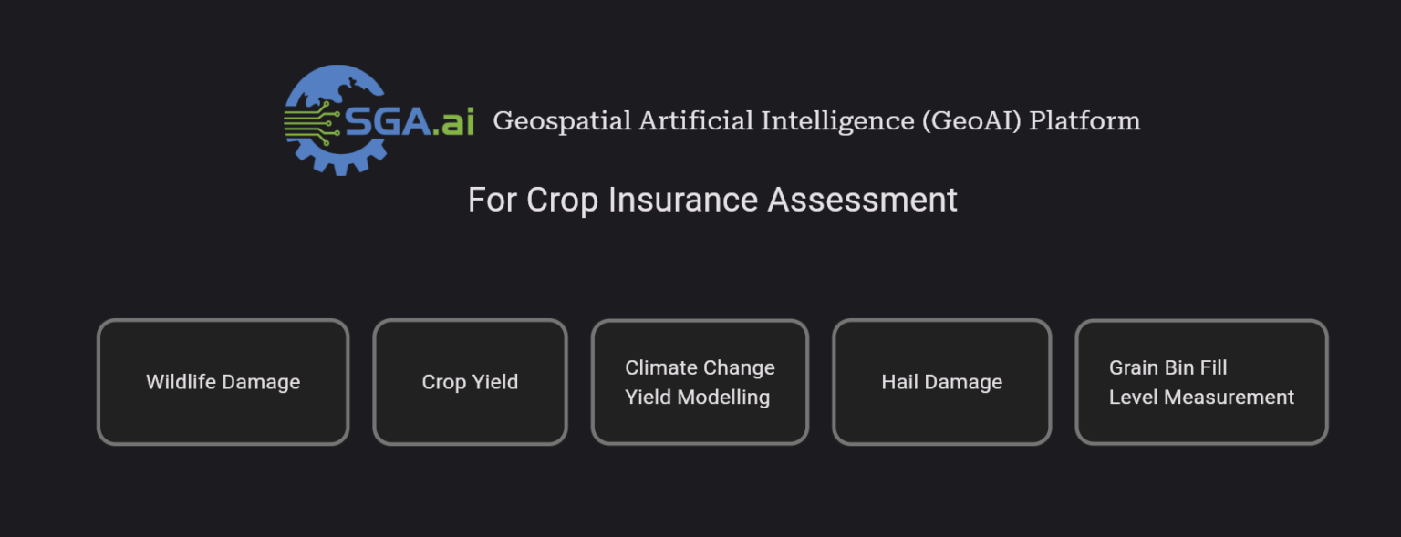The height and width of the screenshot is (537, 1401).
Task: Launch Climate Change Yield Modelling
Action: click(x=700, y=382)
